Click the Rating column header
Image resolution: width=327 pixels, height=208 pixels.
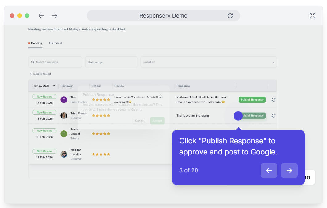click(x=96, y=86)
